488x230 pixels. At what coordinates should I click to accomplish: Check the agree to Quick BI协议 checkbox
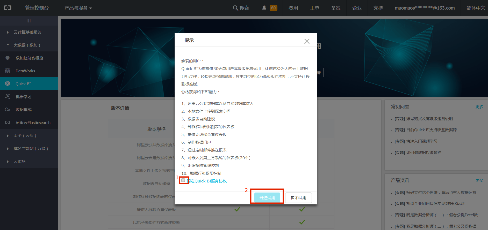[x=183, y=180]
